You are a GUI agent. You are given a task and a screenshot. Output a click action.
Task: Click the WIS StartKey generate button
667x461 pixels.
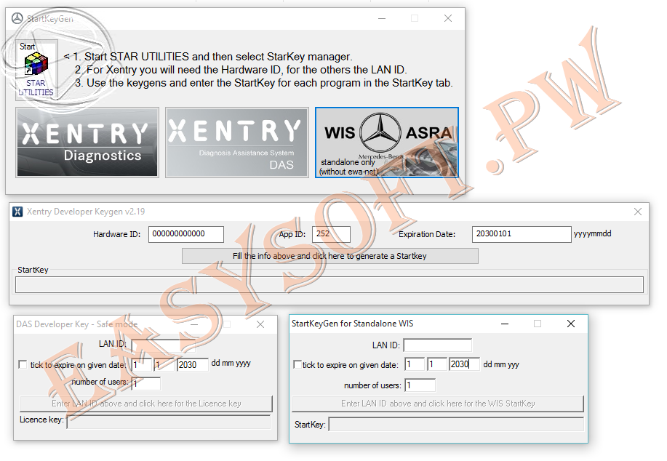click(438, 403)
